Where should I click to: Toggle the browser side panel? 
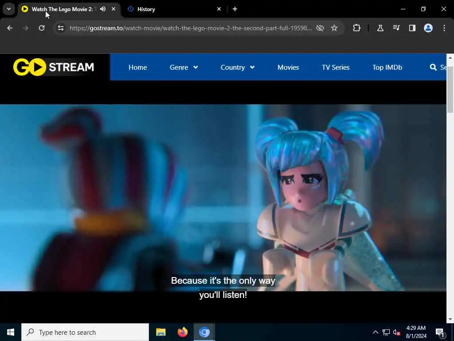pyautogui.click(x=412, y=28)
